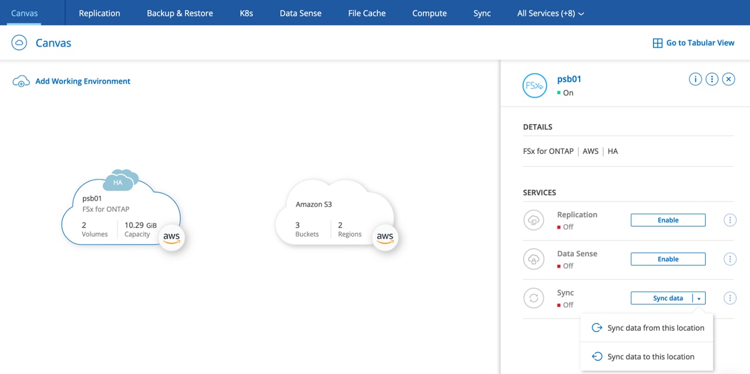Open the three-dot menu beside psb01 header
The width and height of the screenshot is (750, 374).
point(712,79)
